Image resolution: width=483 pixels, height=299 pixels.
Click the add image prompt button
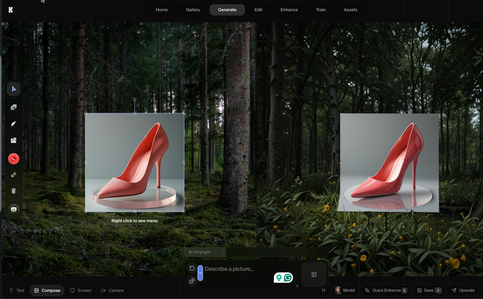pyautogui.click(x=314, y=274)
